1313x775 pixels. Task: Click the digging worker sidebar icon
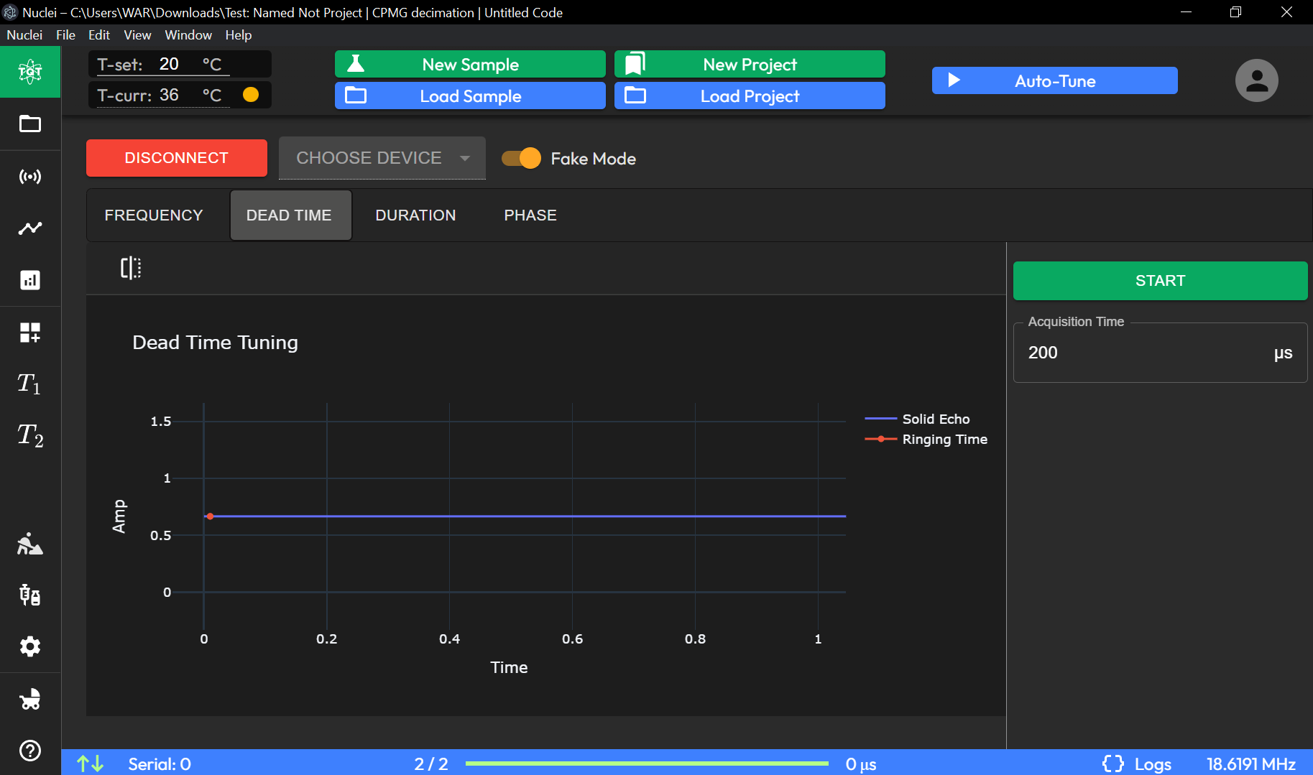point(30,544)
